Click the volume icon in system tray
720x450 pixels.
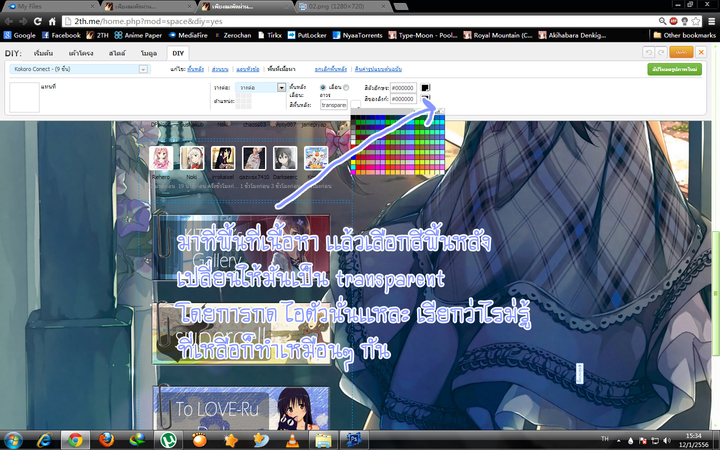[666, 440]
